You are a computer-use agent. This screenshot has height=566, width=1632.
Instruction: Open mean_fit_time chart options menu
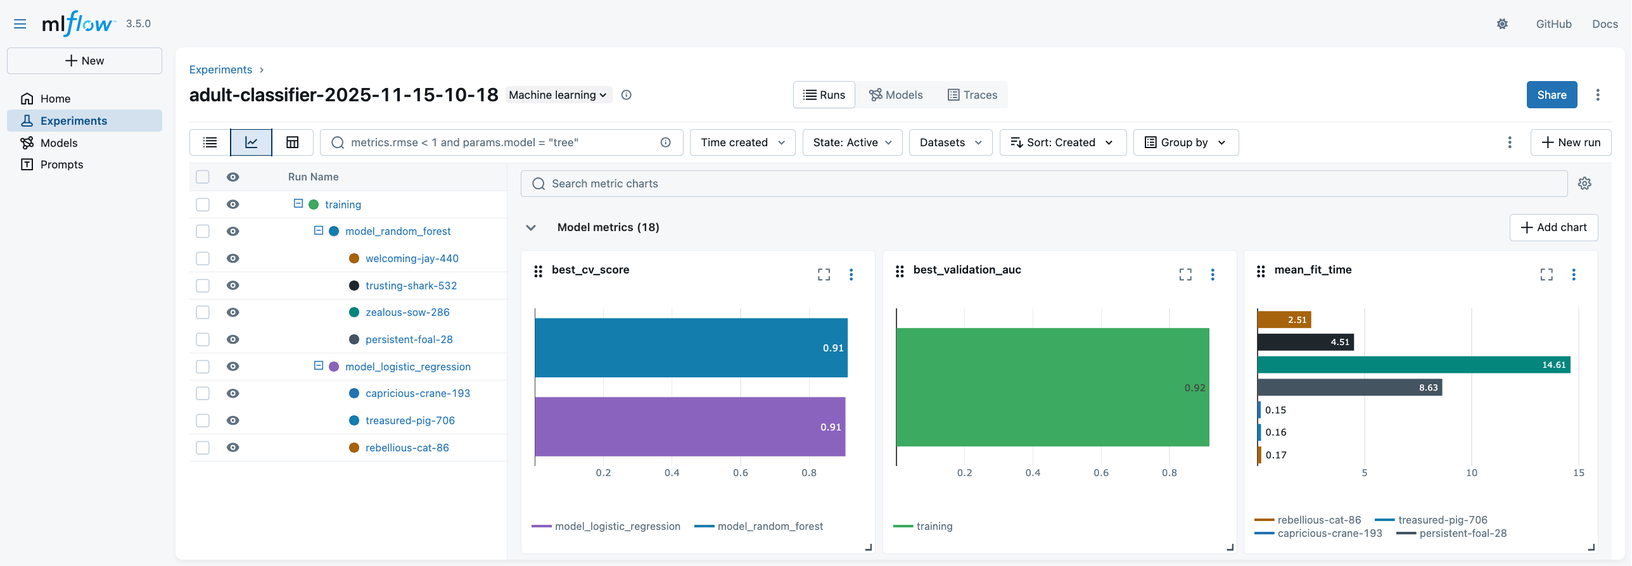coord(1574,274)
